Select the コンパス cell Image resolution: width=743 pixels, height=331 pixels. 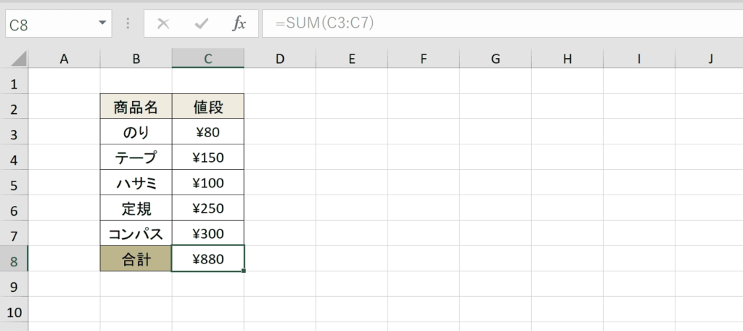click(136, 233)
